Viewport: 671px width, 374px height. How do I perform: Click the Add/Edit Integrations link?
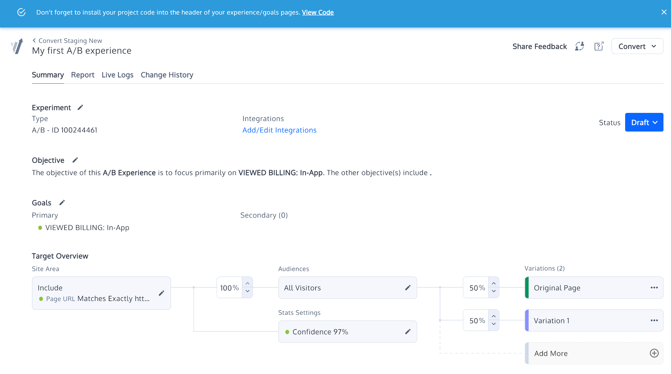279,130
